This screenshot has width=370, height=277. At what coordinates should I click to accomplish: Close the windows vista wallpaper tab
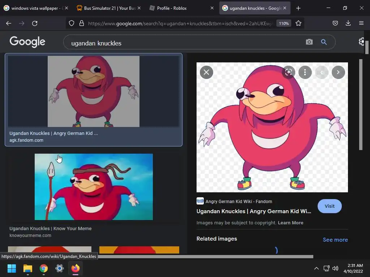coord(66,8)
